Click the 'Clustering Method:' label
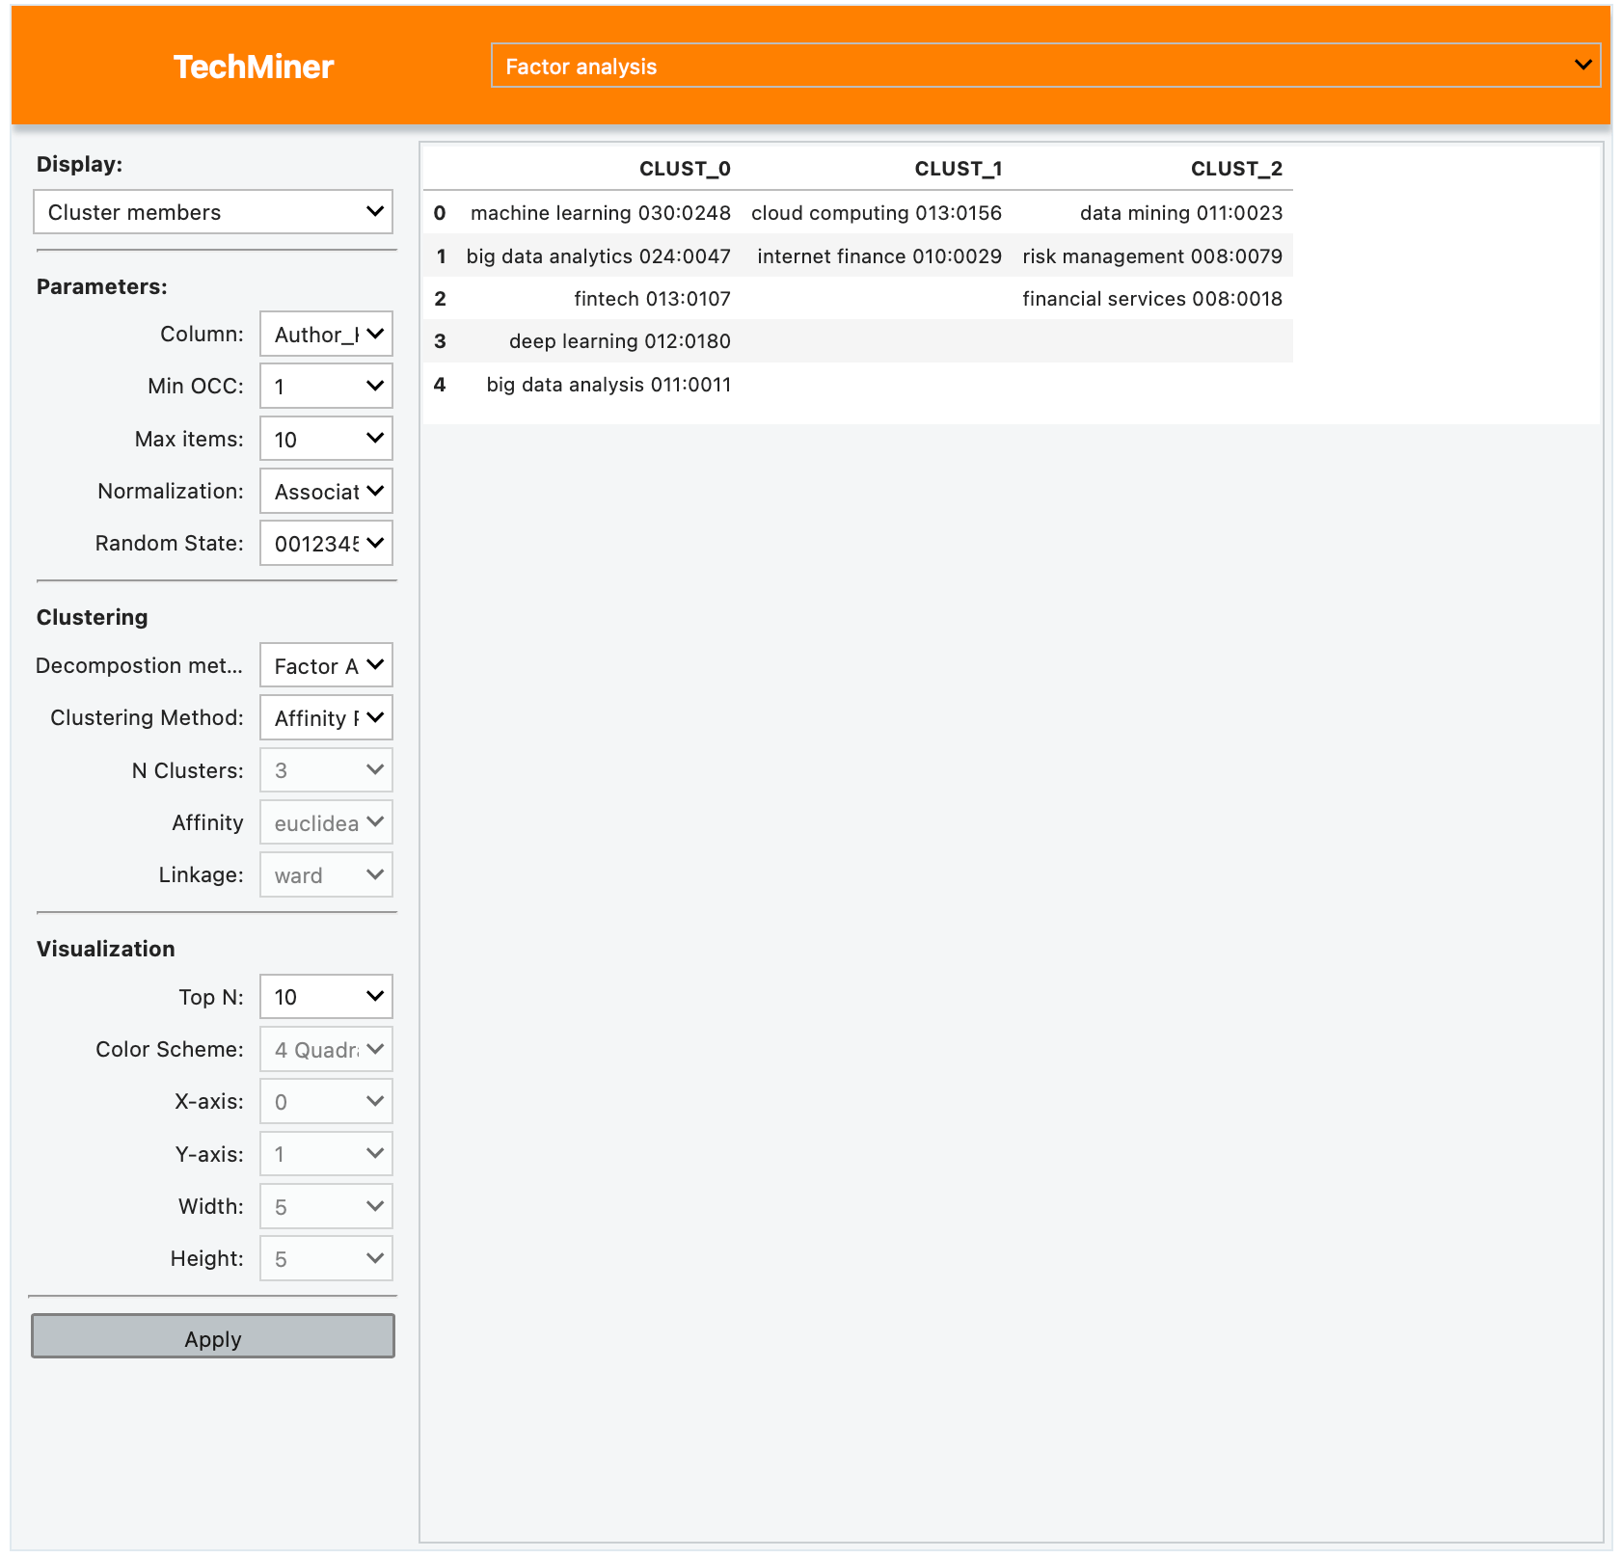 coord(147,717)
